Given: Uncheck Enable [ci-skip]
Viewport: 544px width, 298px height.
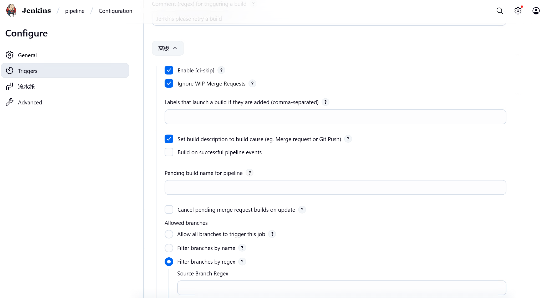Looking at the screenshot, I should point(169,70).
